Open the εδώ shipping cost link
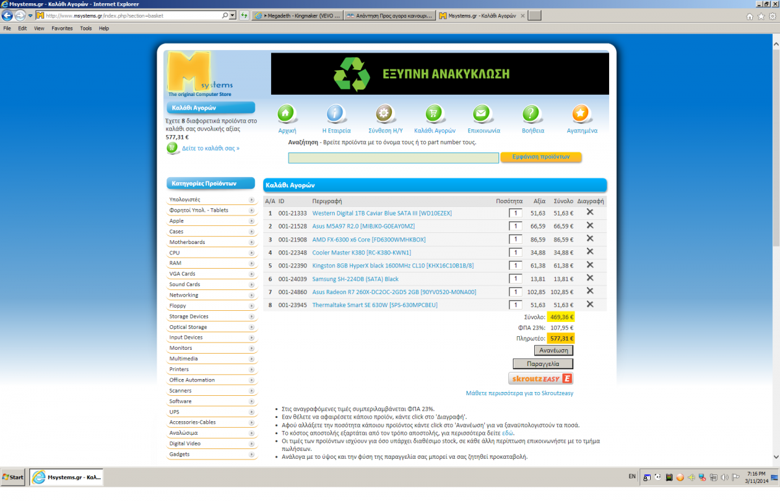Screen dimensions: 780x501 508,433
